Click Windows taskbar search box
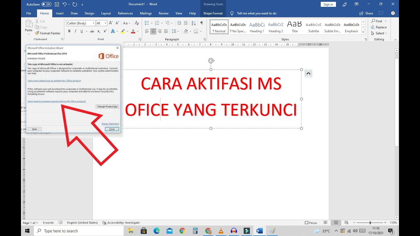This screenshot has height=236, width=420. pos(79,231)
